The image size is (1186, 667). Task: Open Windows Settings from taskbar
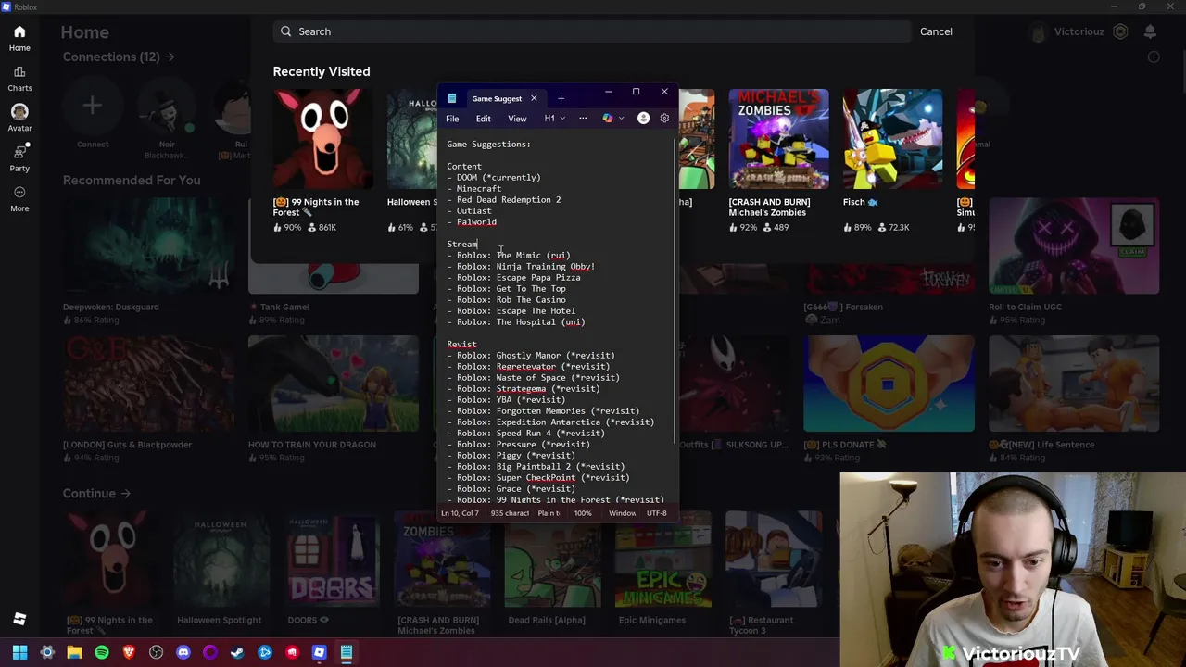47,652
